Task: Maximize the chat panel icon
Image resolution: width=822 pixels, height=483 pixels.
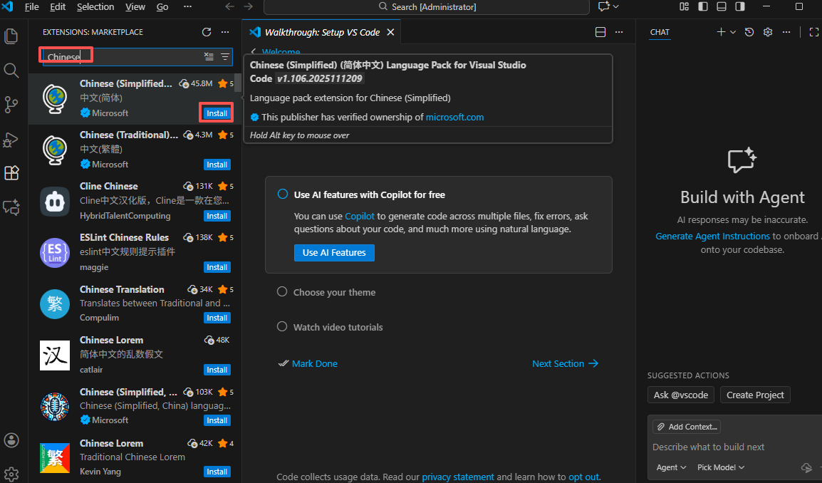Action: (x=813, y=32)
